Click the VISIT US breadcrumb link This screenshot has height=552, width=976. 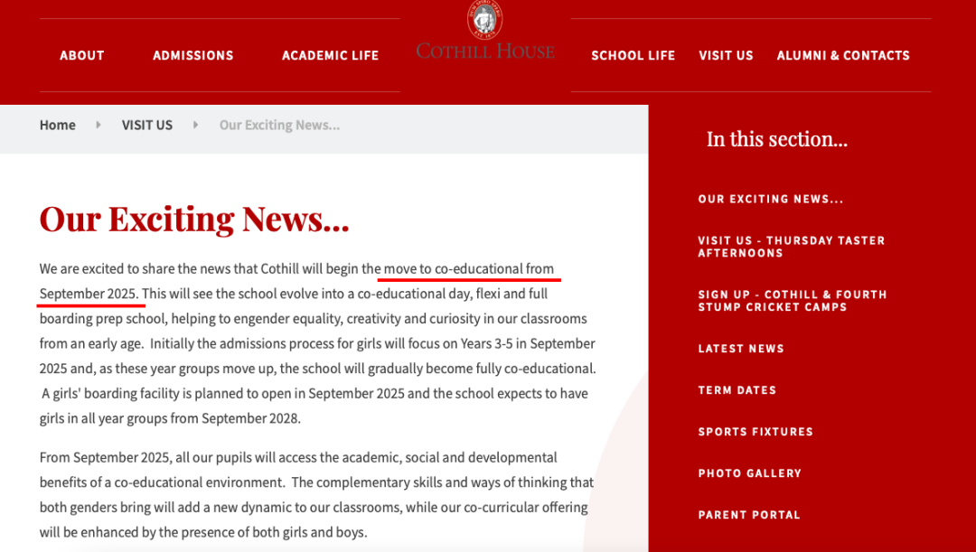tap(147, 125)
